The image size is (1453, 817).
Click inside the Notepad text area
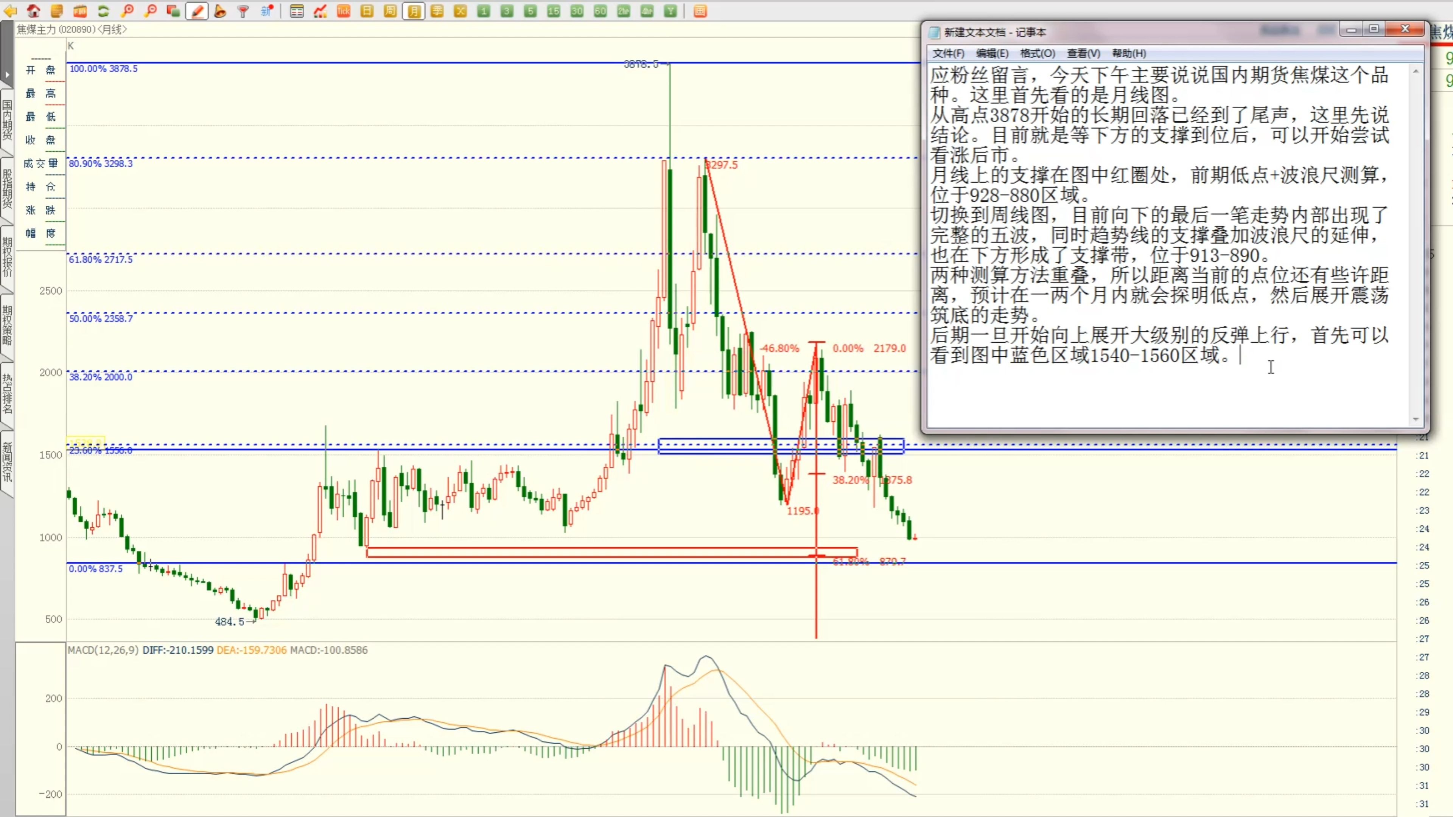(x=1168, y=389)
